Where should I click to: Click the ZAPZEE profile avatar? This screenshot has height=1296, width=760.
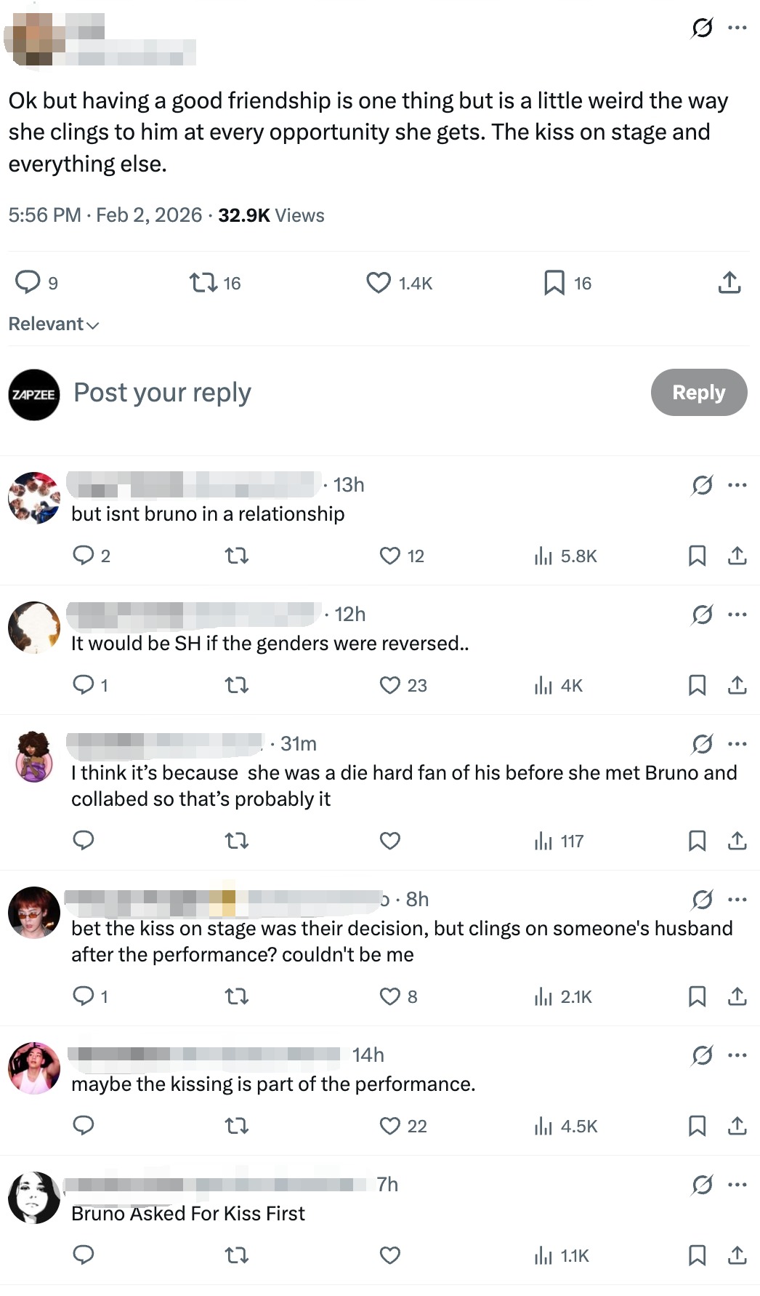pyautogui.click(x=34, y=394)
